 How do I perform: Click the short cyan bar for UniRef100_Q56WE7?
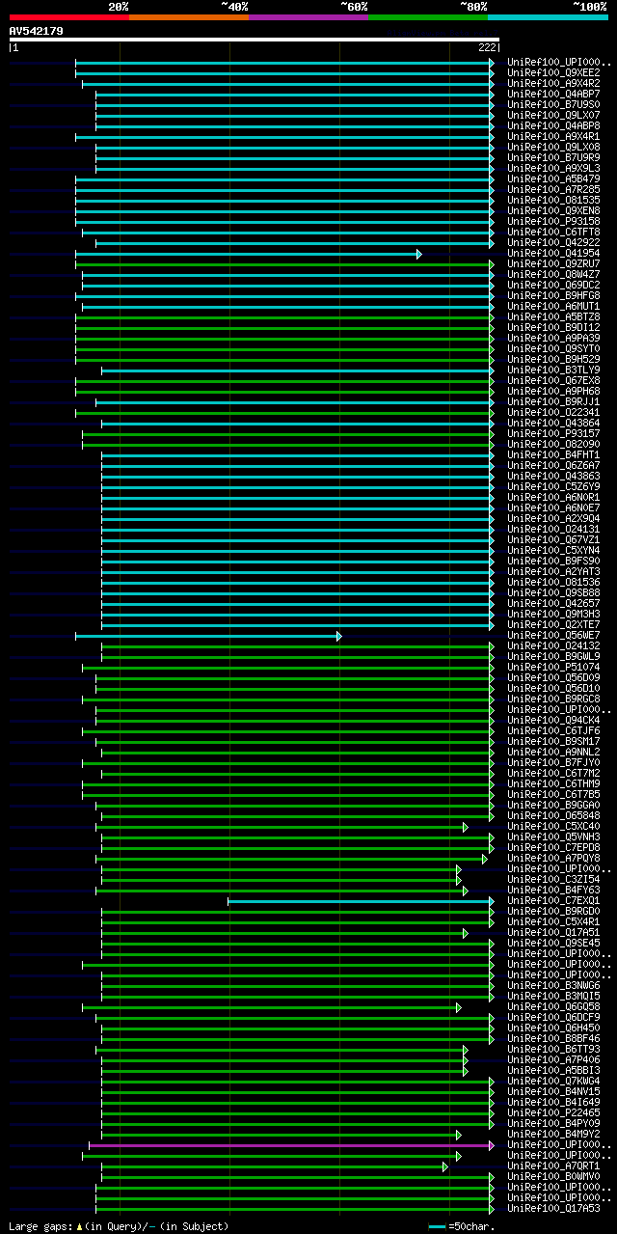click(x=208, y=636)
